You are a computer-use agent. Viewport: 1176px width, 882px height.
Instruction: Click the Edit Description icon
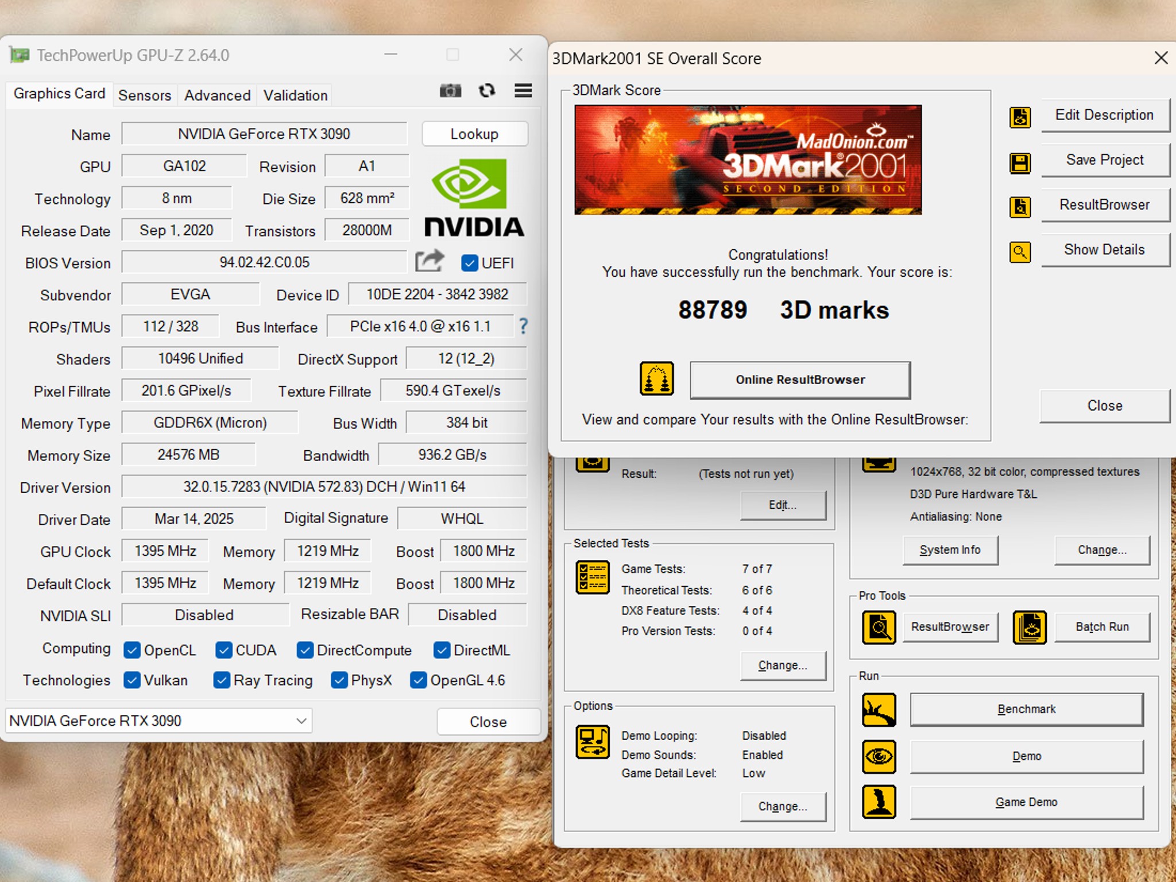click(1020, 117)
